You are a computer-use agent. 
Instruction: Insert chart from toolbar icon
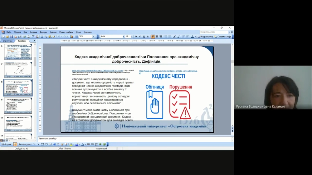click(x=71, y=36)
